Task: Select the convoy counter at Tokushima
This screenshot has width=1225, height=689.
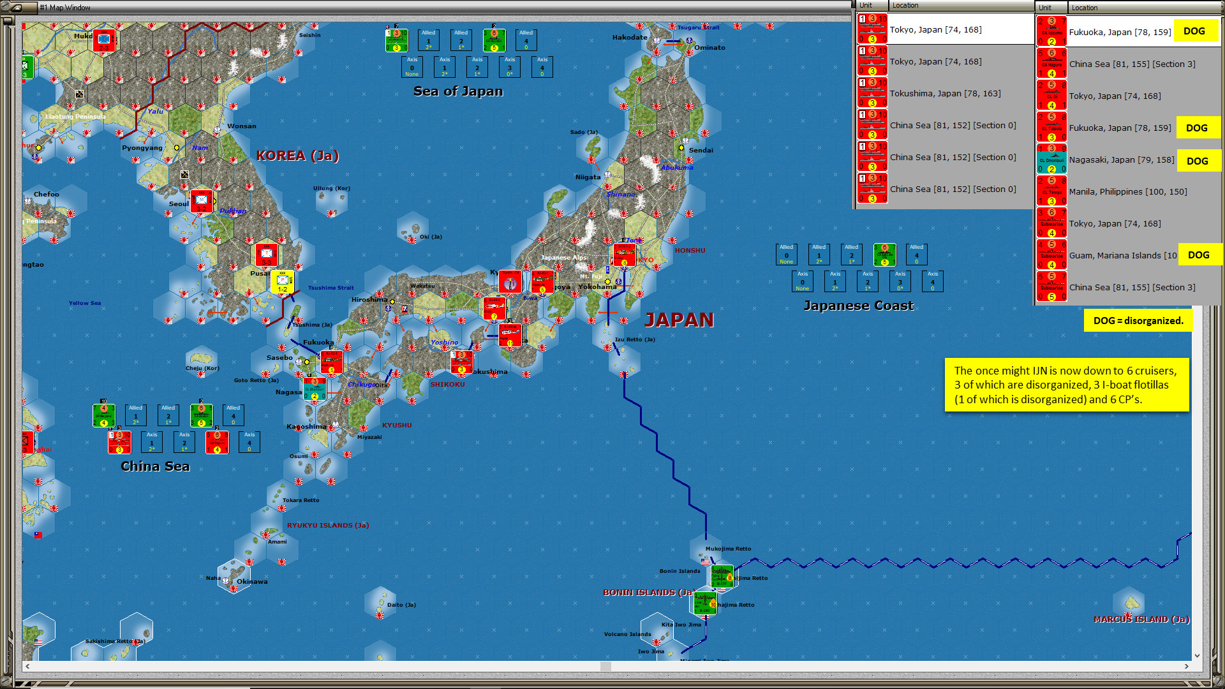Action: coord(462,362)
